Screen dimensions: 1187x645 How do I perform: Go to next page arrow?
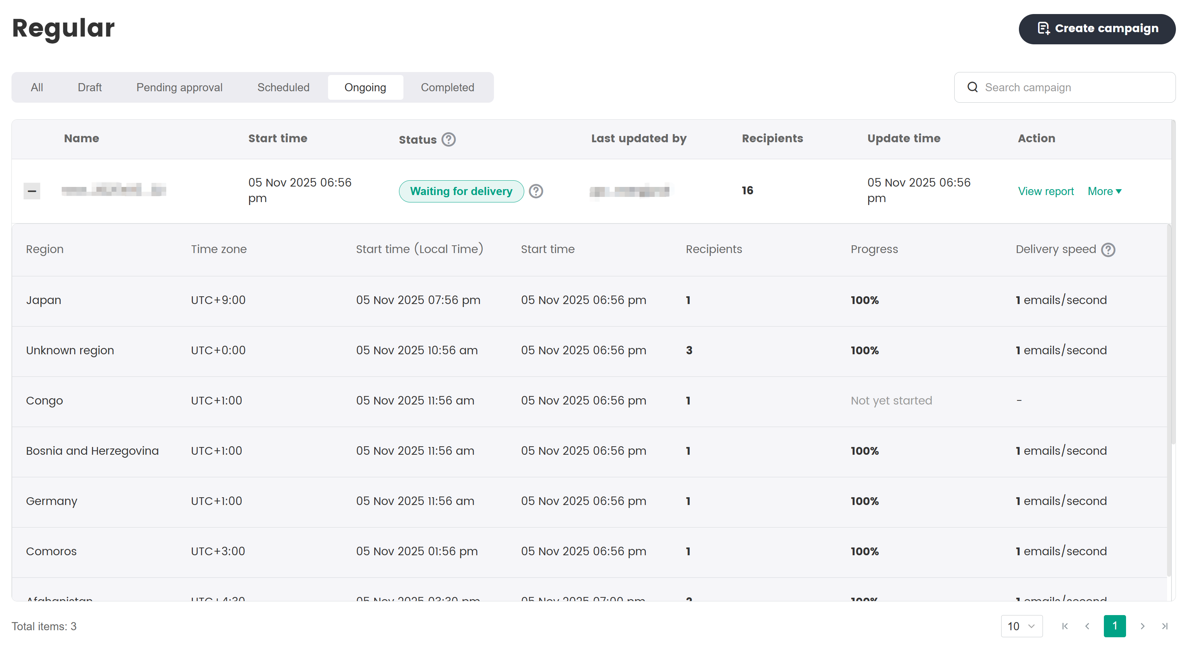[1142, 626]
